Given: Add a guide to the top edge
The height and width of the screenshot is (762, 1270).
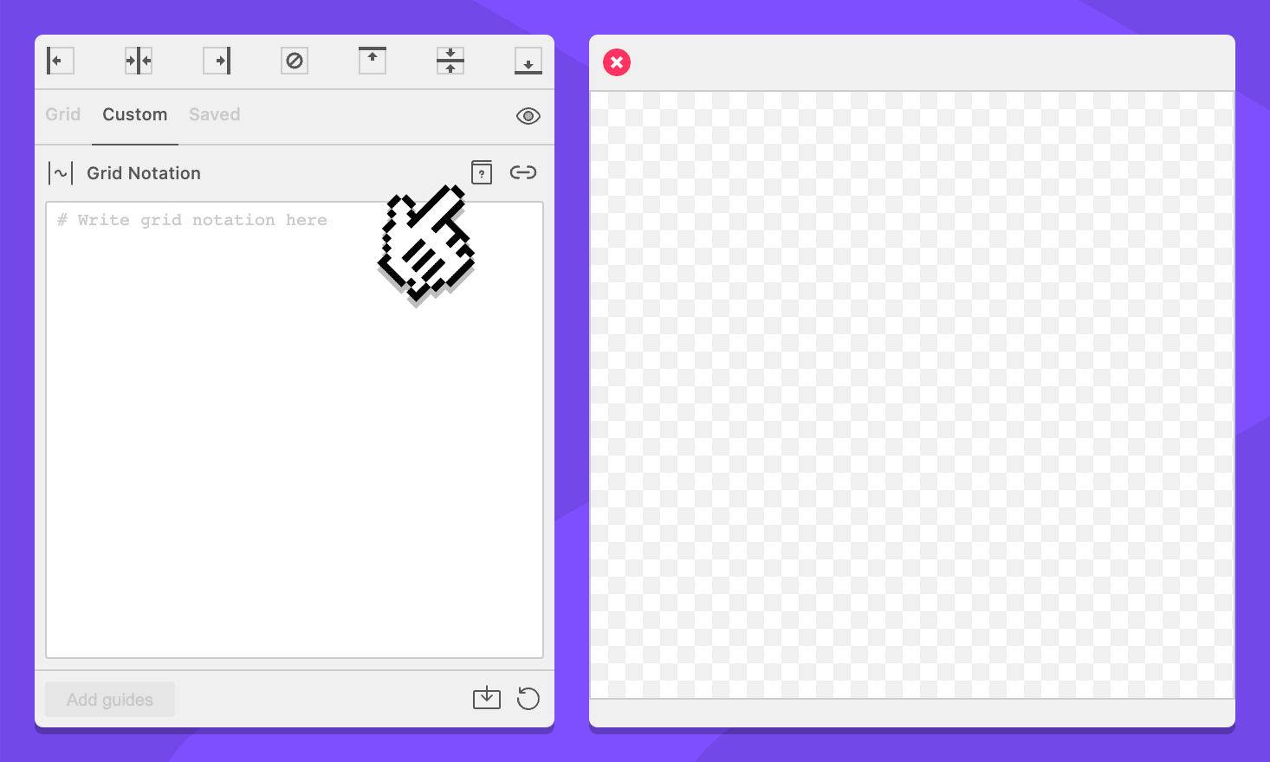Looking at the screenshot, I should pyautogui.click(x=373, y=61).
